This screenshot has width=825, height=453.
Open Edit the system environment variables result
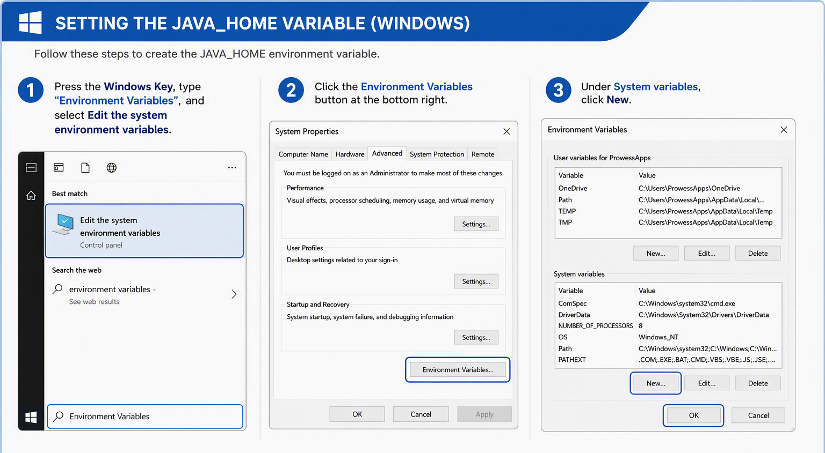coord(144,231)
